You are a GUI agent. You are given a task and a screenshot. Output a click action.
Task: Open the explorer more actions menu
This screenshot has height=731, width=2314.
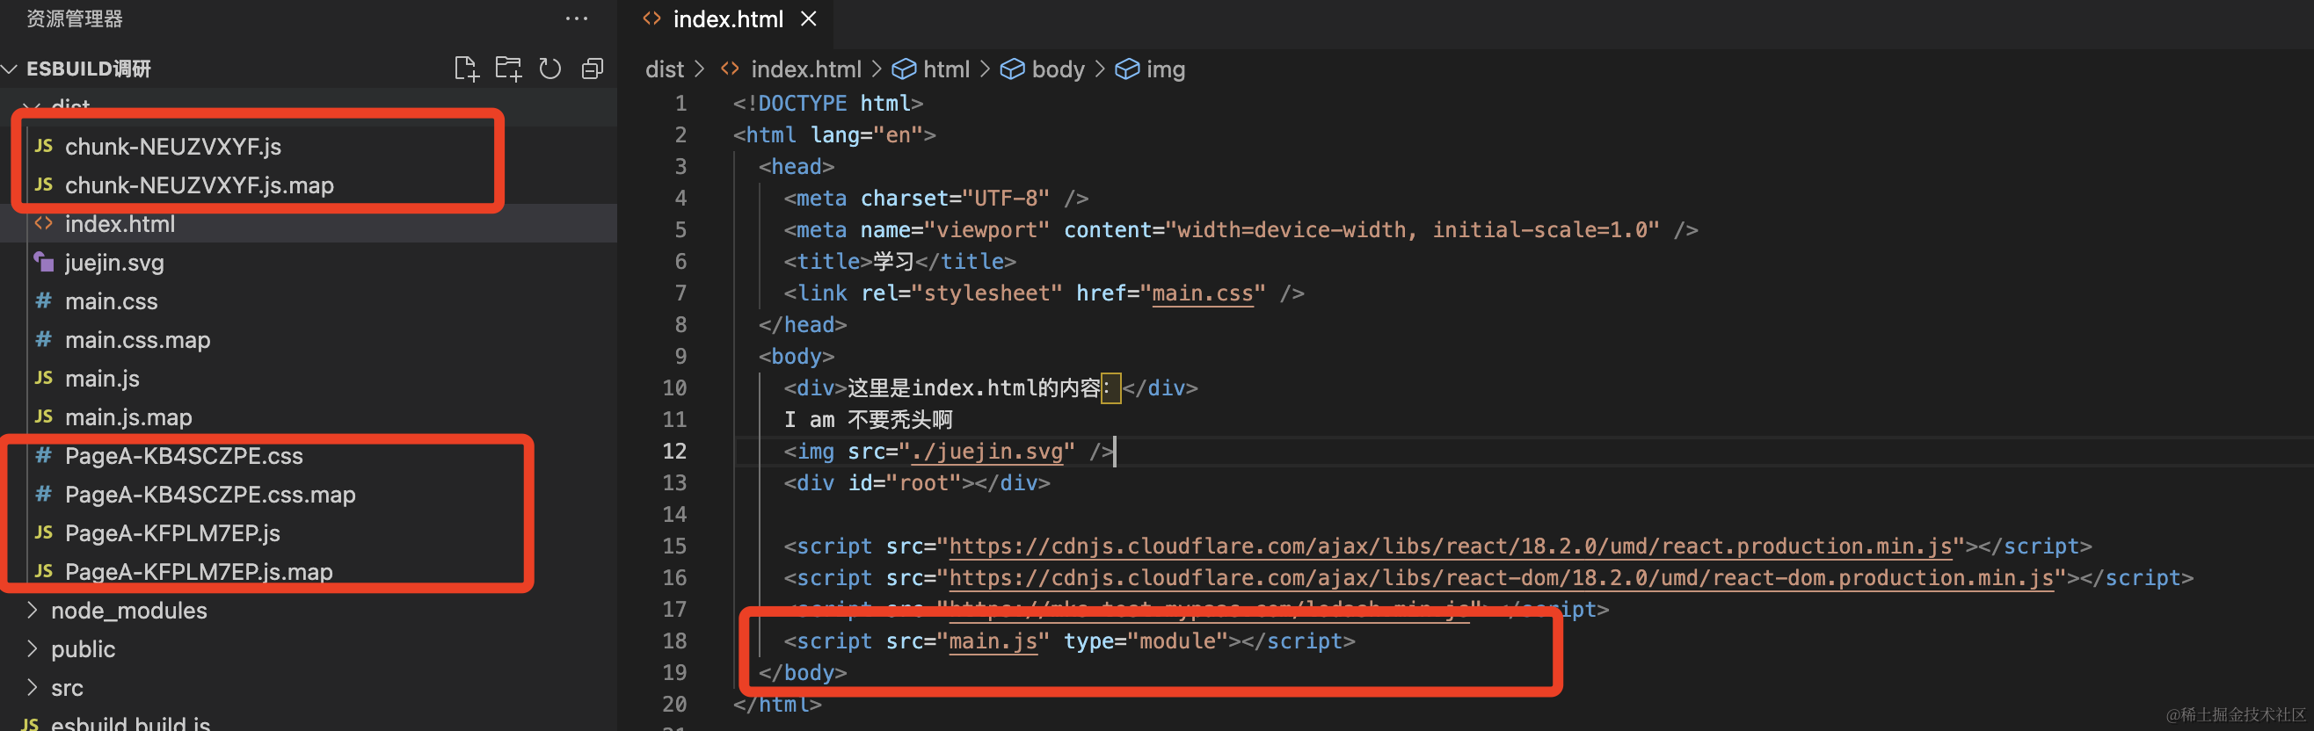577,18
